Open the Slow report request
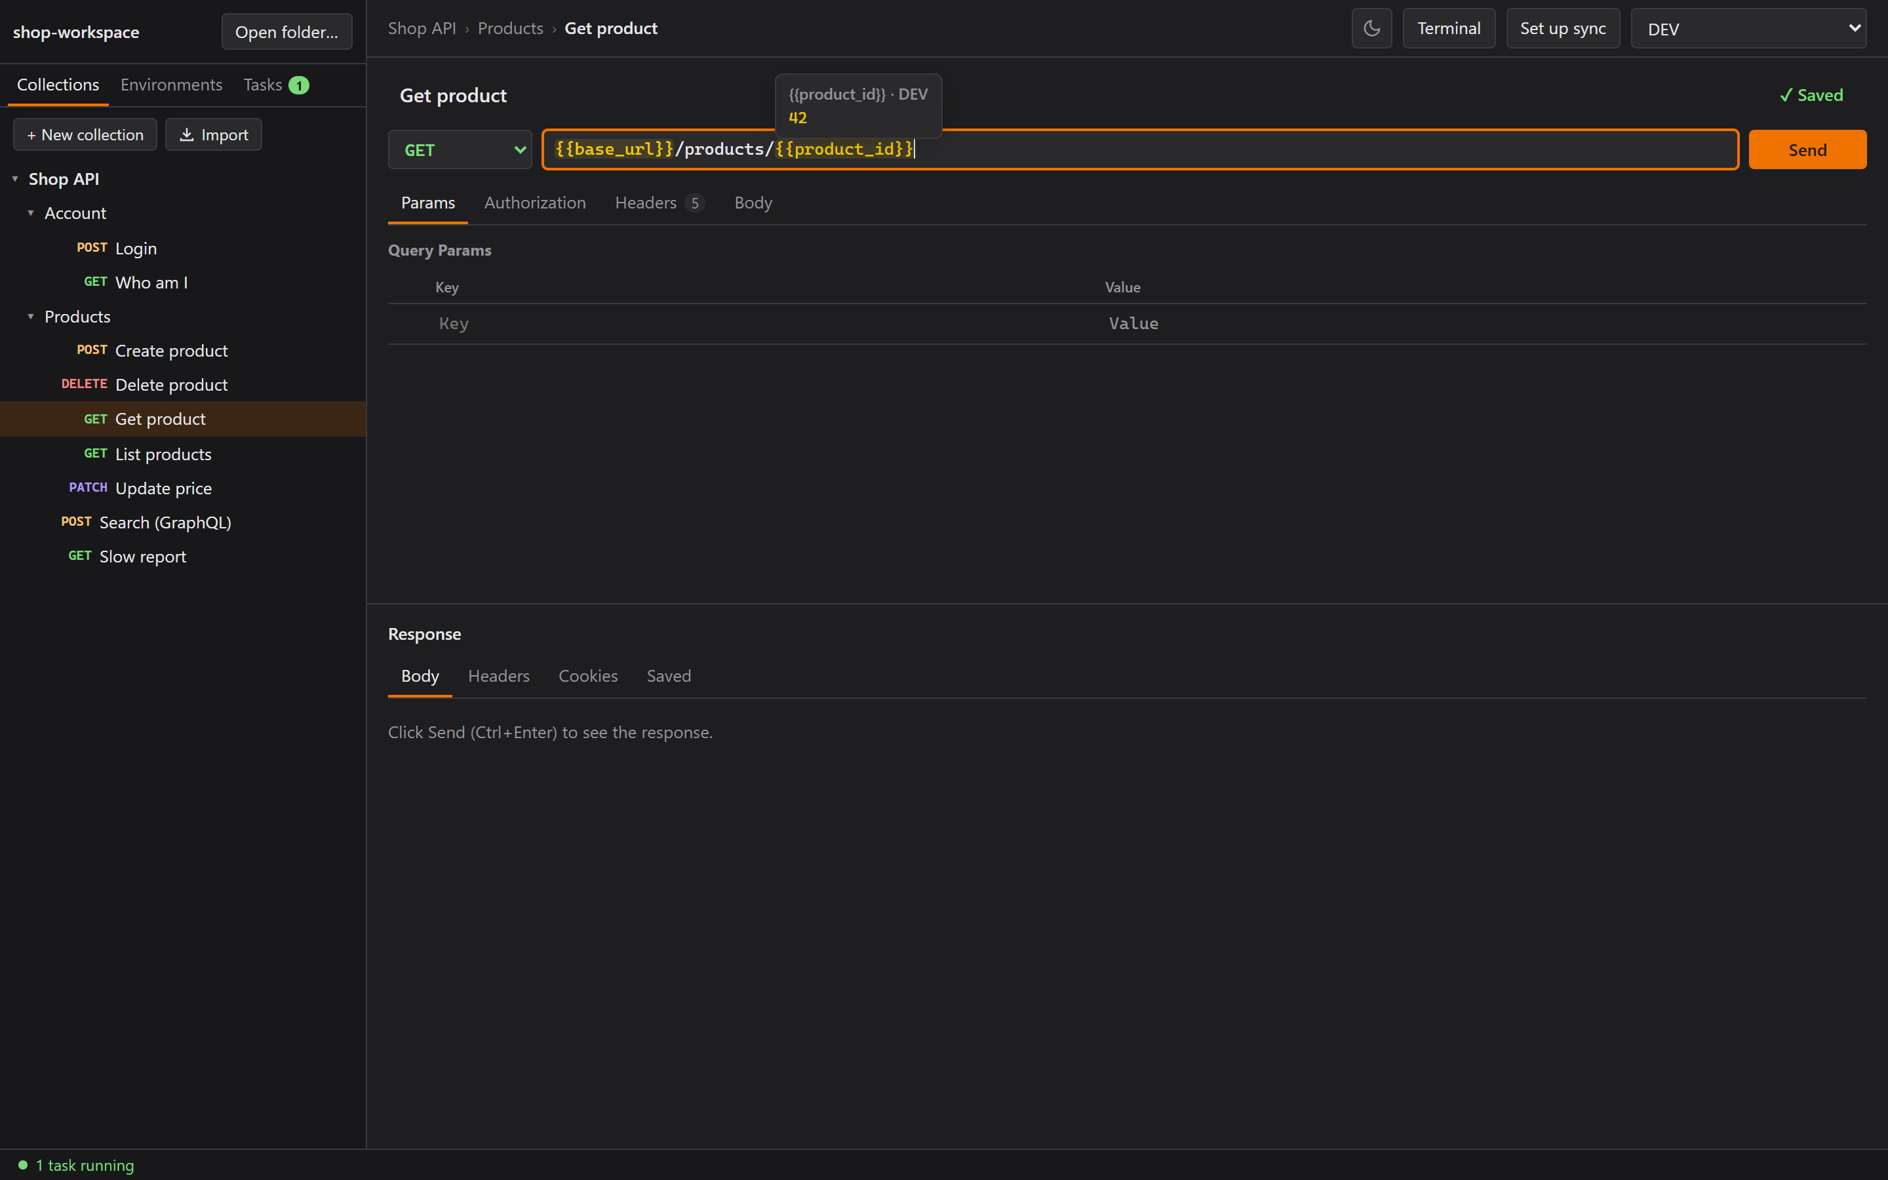 click(184, 557)
